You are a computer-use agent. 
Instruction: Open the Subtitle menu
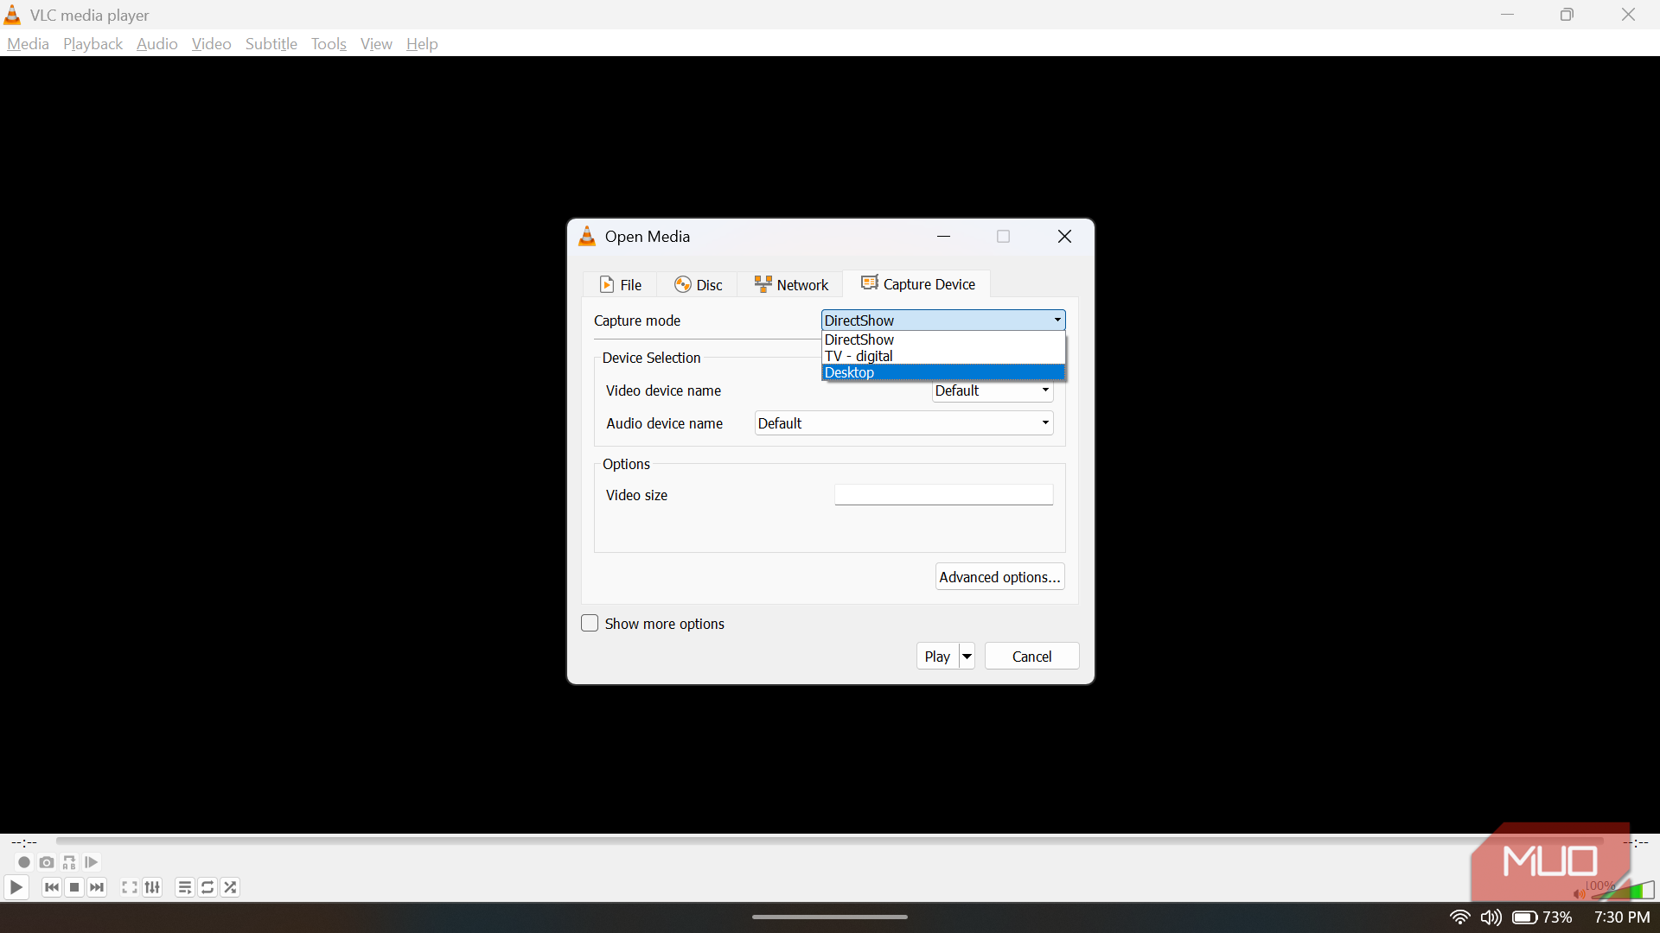click(271, 44)
